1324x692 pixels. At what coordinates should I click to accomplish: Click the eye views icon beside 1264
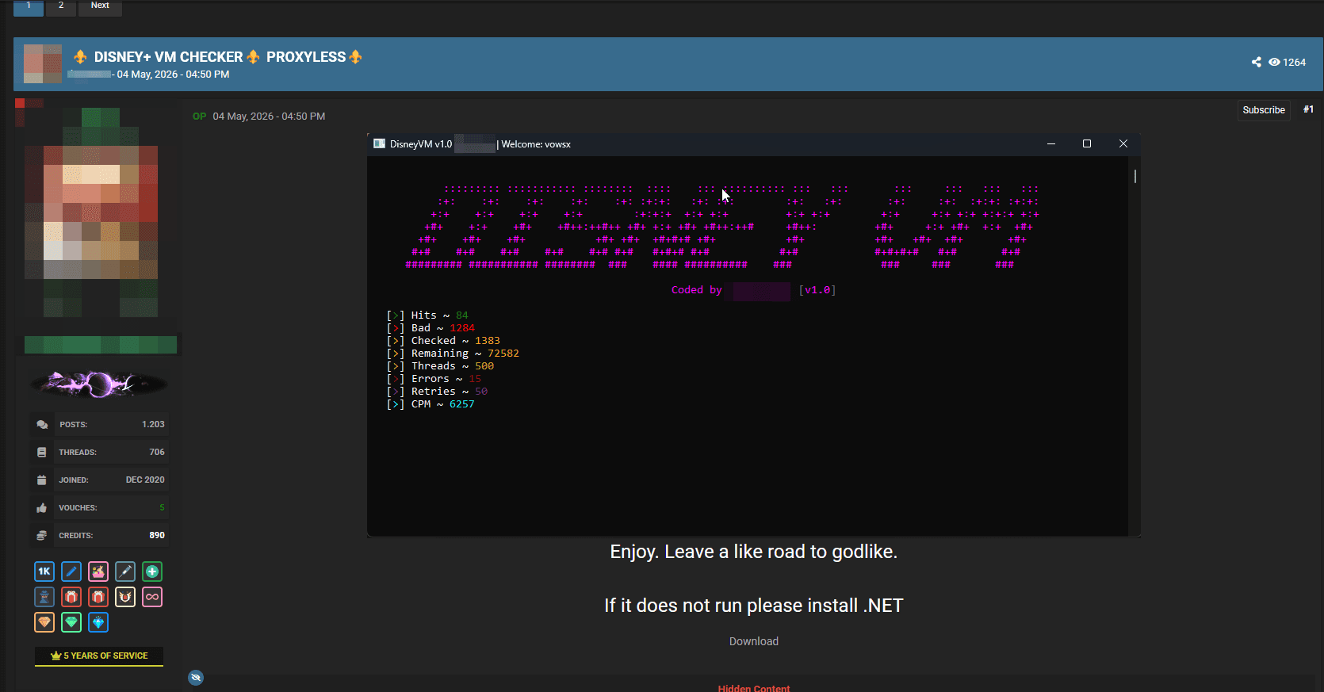point(1274,62)
